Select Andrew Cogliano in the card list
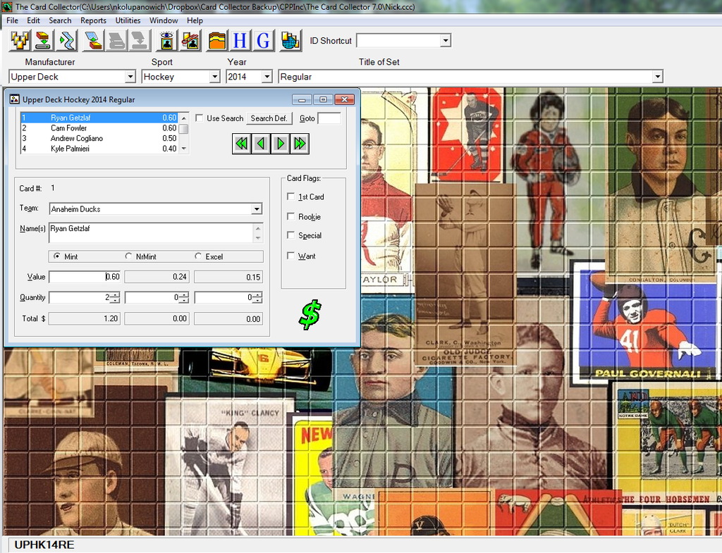722x553 pixels. [x=99, y=138]
